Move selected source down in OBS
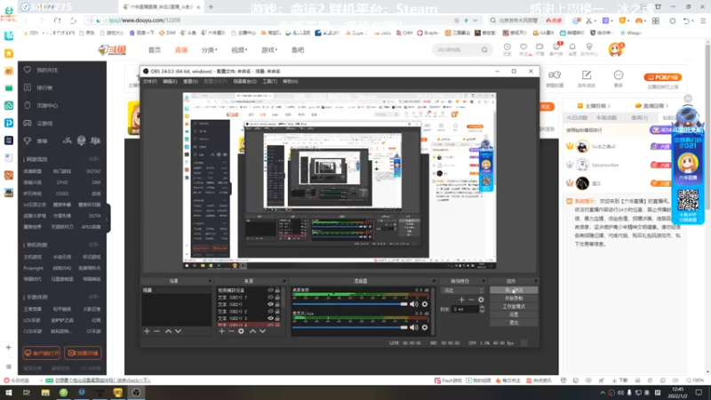Image resolution: width=711 pixels, height=400 pixels. click(x=262, y=332)
